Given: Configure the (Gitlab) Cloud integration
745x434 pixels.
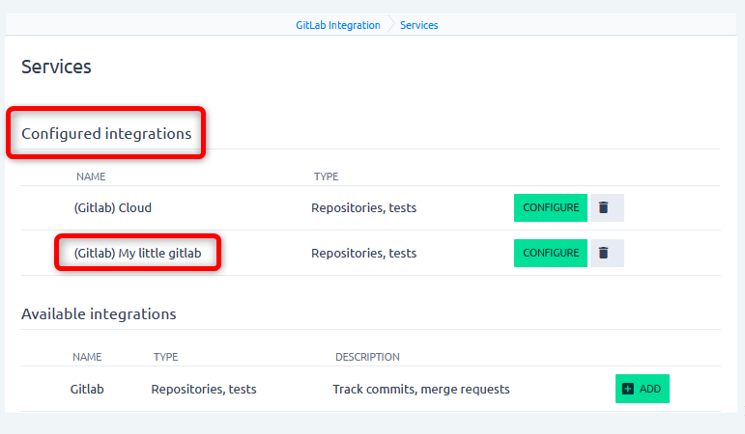Looking at the screenshot, I should [550, 207].
